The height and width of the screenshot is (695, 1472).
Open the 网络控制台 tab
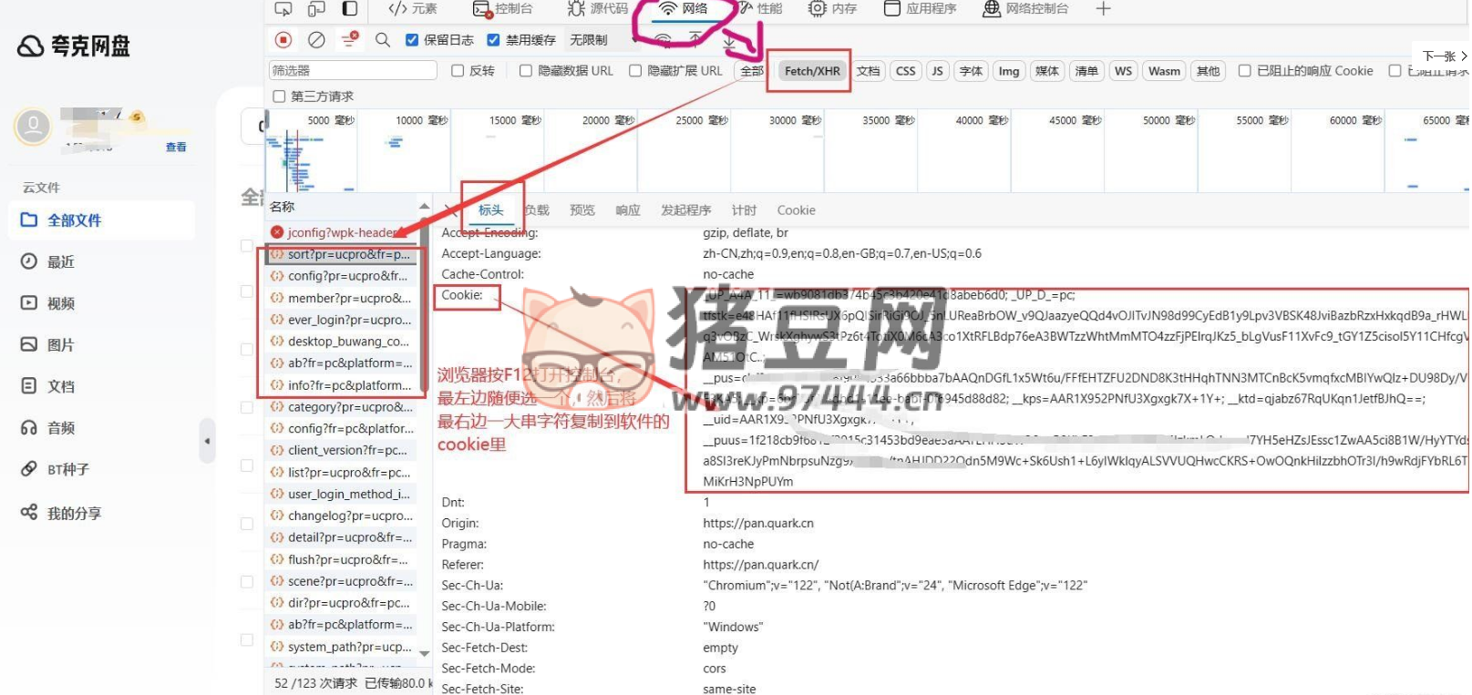tap(1025, 8)
